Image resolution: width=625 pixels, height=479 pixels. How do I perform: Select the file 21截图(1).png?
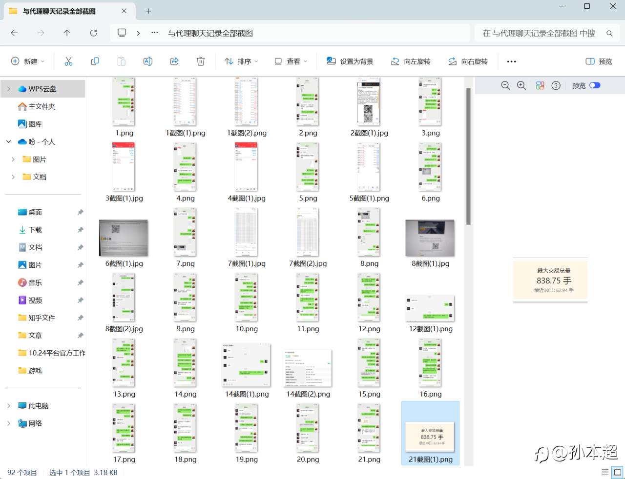pos(430,433)
